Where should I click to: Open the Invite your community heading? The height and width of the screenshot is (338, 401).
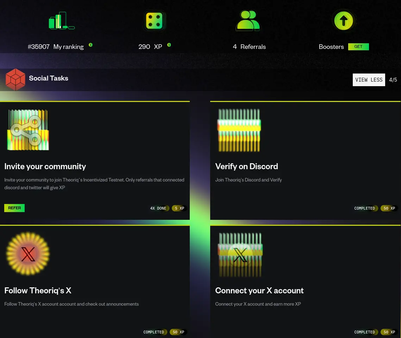(45, 167)
